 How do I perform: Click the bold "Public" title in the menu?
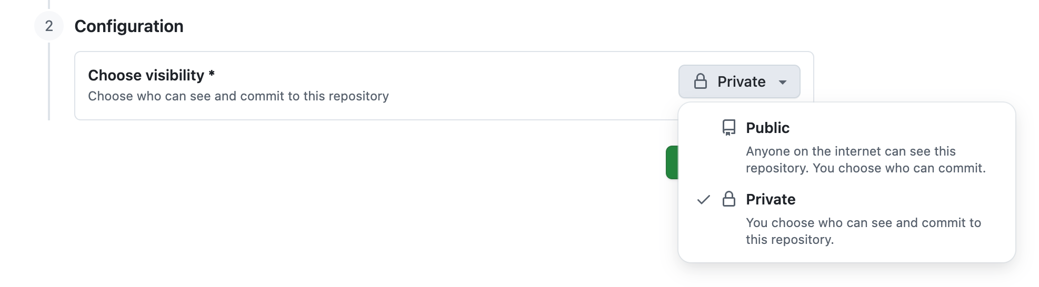pyautogui.click(x=767, y=128)
